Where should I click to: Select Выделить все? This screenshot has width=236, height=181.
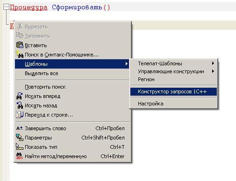click(x=72, y=73)
